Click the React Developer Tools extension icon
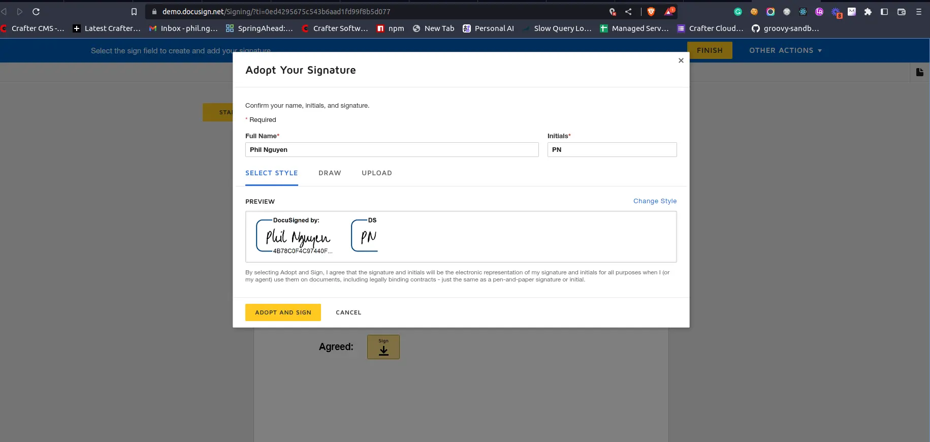This screenshot has height=442, width=930. tap(803, 12)
